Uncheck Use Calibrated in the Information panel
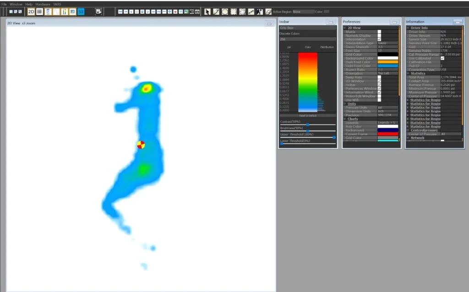 pyautogui.click(x=442, y=59)
